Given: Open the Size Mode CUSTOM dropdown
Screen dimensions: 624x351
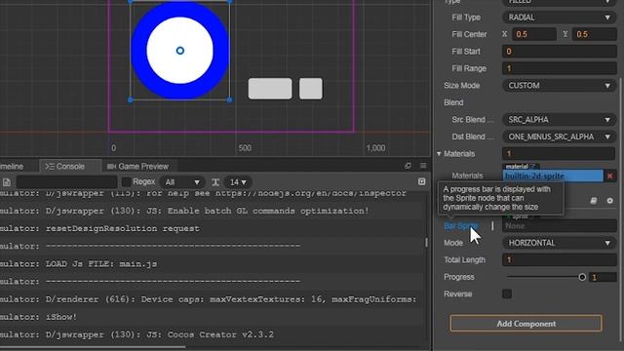Looking at the screenshot, I should coord(559,86).
